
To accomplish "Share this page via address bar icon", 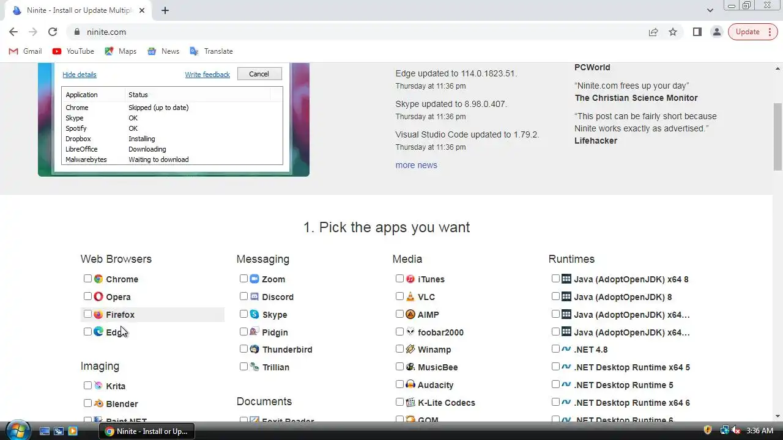I will (x=653, y=32).
